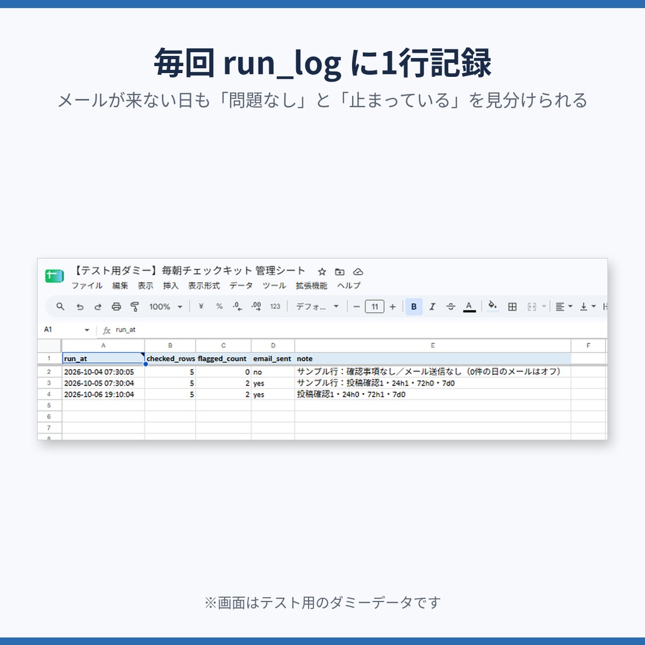This screenshot has height=645, width=645.
Task: Select the paint format tool
Action: coord(135,307)
